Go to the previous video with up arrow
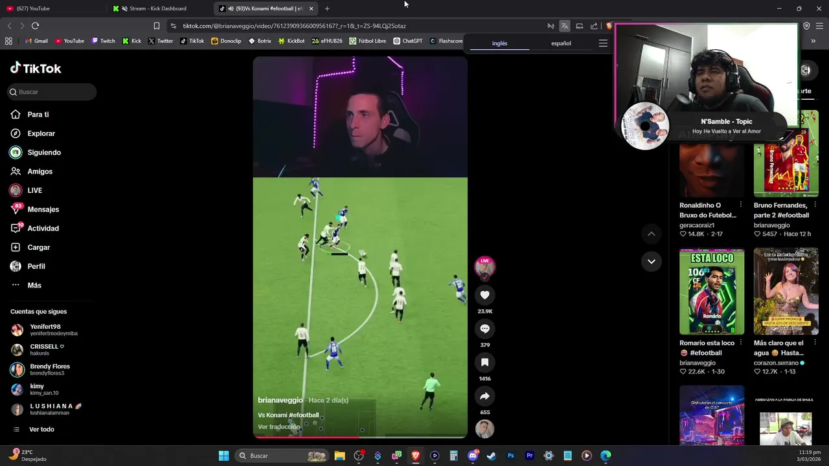This screenshot has width=829, height=466. pos(652,234)
